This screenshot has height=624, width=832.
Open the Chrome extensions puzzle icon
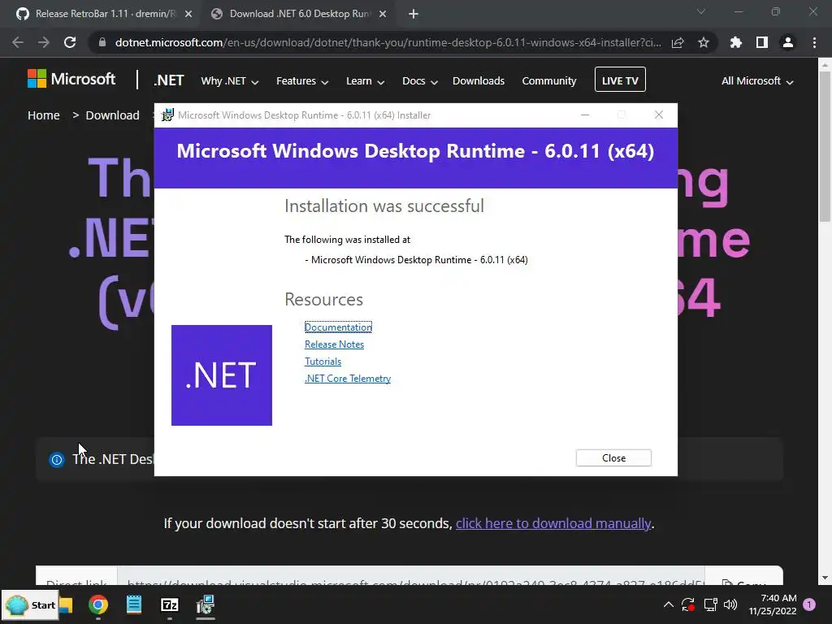tap(736, 42)
